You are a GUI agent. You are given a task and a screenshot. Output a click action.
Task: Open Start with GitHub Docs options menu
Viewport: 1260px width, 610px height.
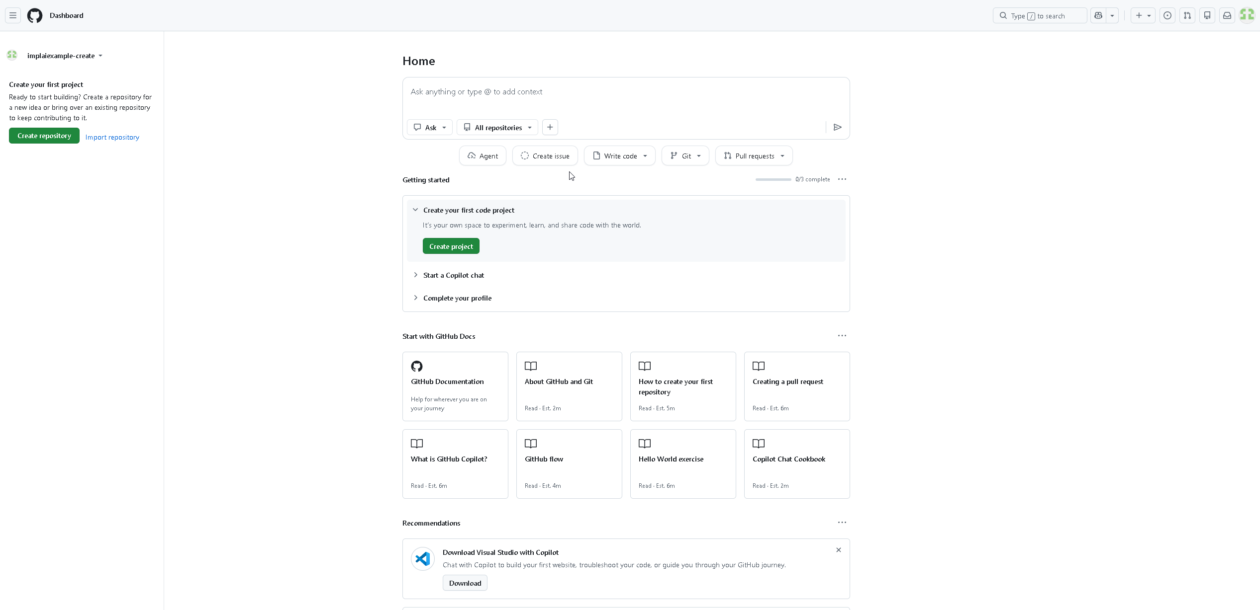click(x=842, y=336)
